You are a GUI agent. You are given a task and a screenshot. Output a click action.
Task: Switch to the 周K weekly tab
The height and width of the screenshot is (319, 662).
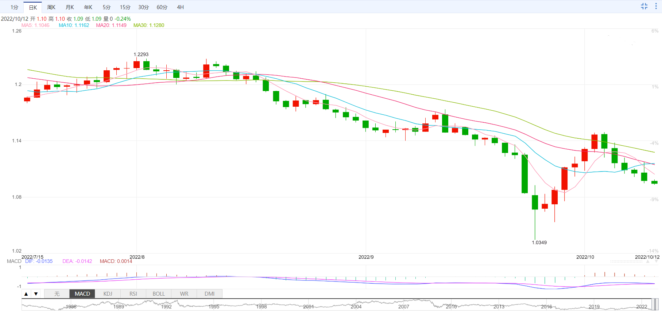point(51,7)
